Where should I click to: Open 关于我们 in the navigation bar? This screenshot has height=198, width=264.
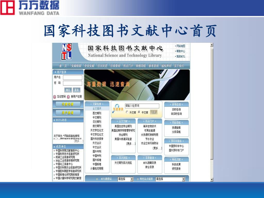tap(179, 66)
